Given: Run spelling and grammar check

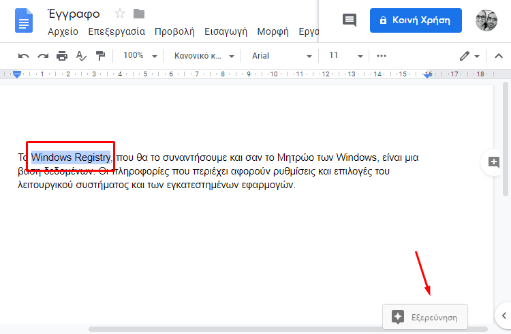Looking at the screenshot, I should pyautogui.click(x=81, y=56).
